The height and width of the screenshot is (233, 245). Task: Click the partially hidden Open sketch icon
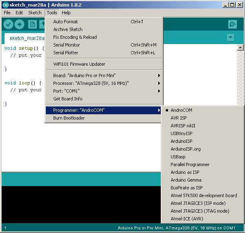42,24
